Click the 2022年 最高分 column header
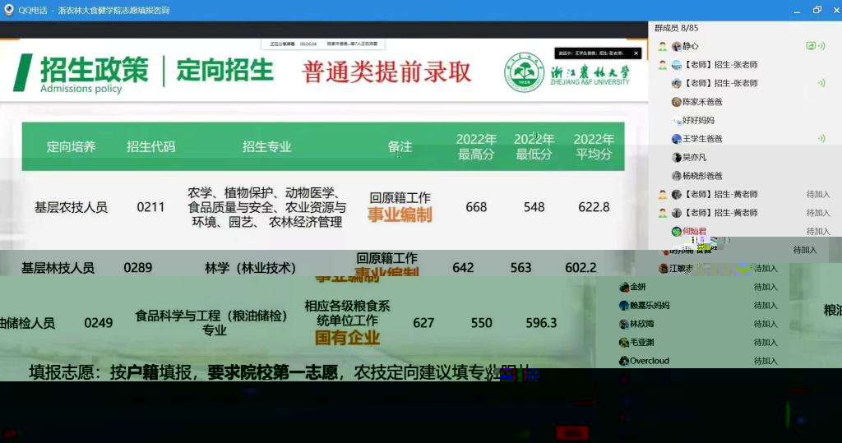The width and height of the screenshot is (842, 443). (x=476, y=146)
